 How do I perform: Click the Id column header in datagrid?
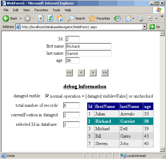point(91,106)
